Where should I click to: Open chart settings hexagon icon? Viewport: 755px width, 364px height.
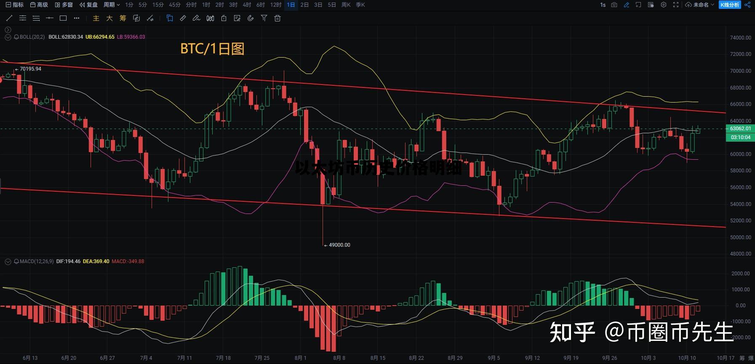[664, 5]
